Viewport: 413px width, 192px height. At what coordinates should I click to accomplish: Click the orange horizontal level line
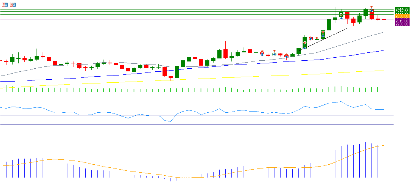pos(190,16)
